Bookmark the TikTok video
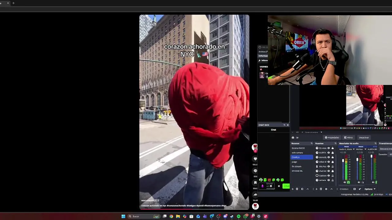The image size is (392, 220). click(x=255, y=183)
